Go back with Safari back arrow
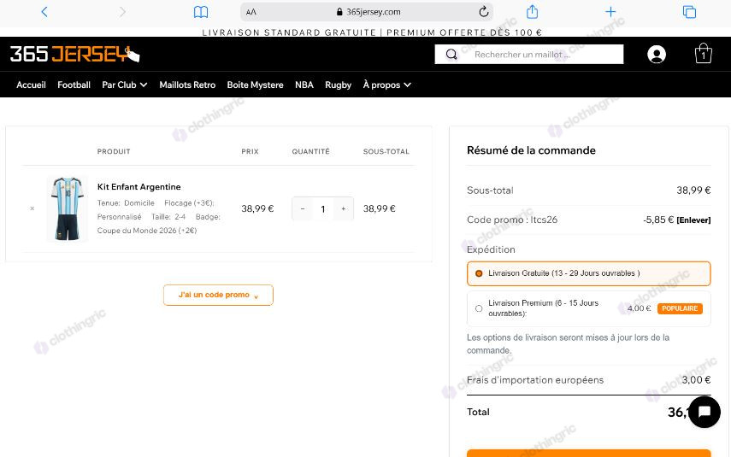 [44, 12]
